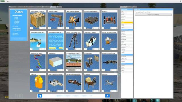Screen dimensions: 182x102
Task: Open My Dupes list
Action: click(15, 33)
